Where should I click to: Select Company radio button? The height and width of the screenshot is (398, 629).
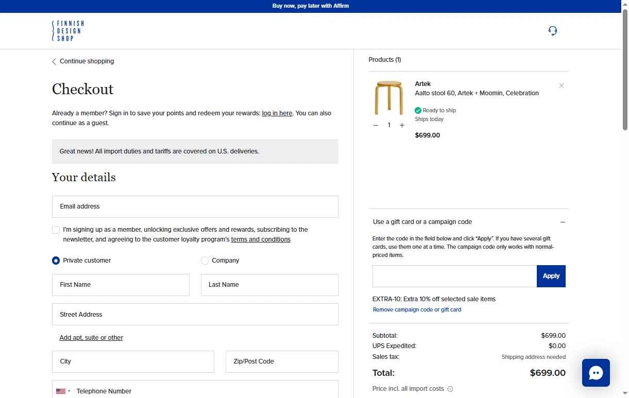coord(205,261)
